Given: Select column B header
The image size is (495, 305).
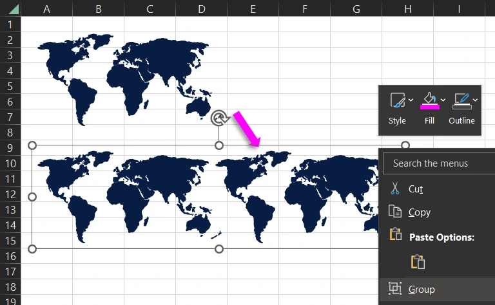Looking at the screenshot, I should point(98,8).
